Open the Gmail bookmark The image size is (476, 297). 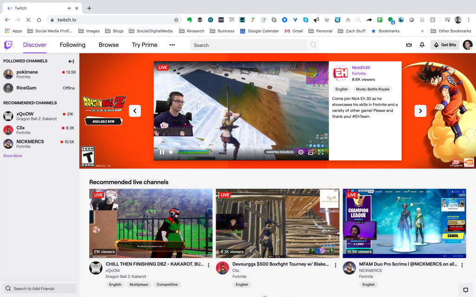point(294,31)
